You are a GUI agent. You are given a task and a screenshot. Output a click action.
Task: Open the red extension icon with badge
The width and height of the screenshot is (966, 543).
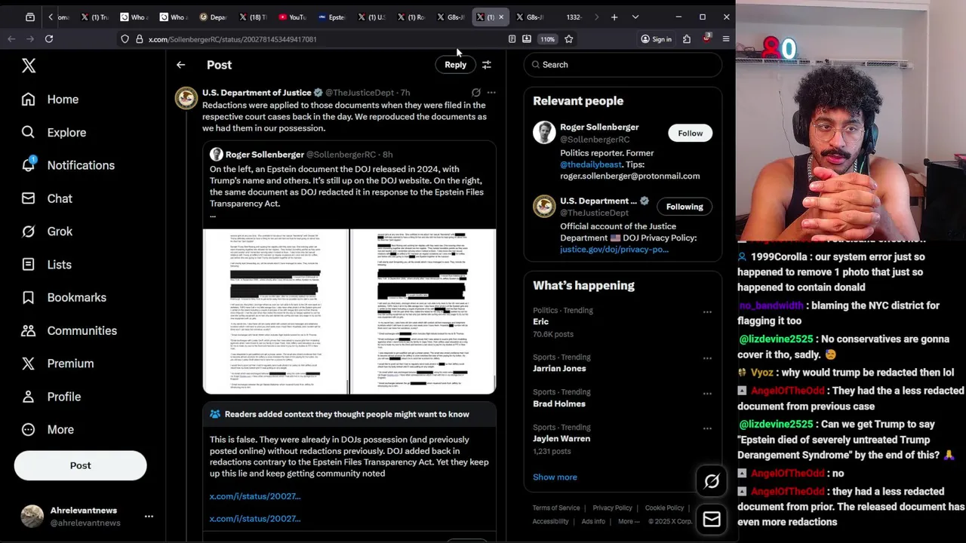[x=706, y=38]
